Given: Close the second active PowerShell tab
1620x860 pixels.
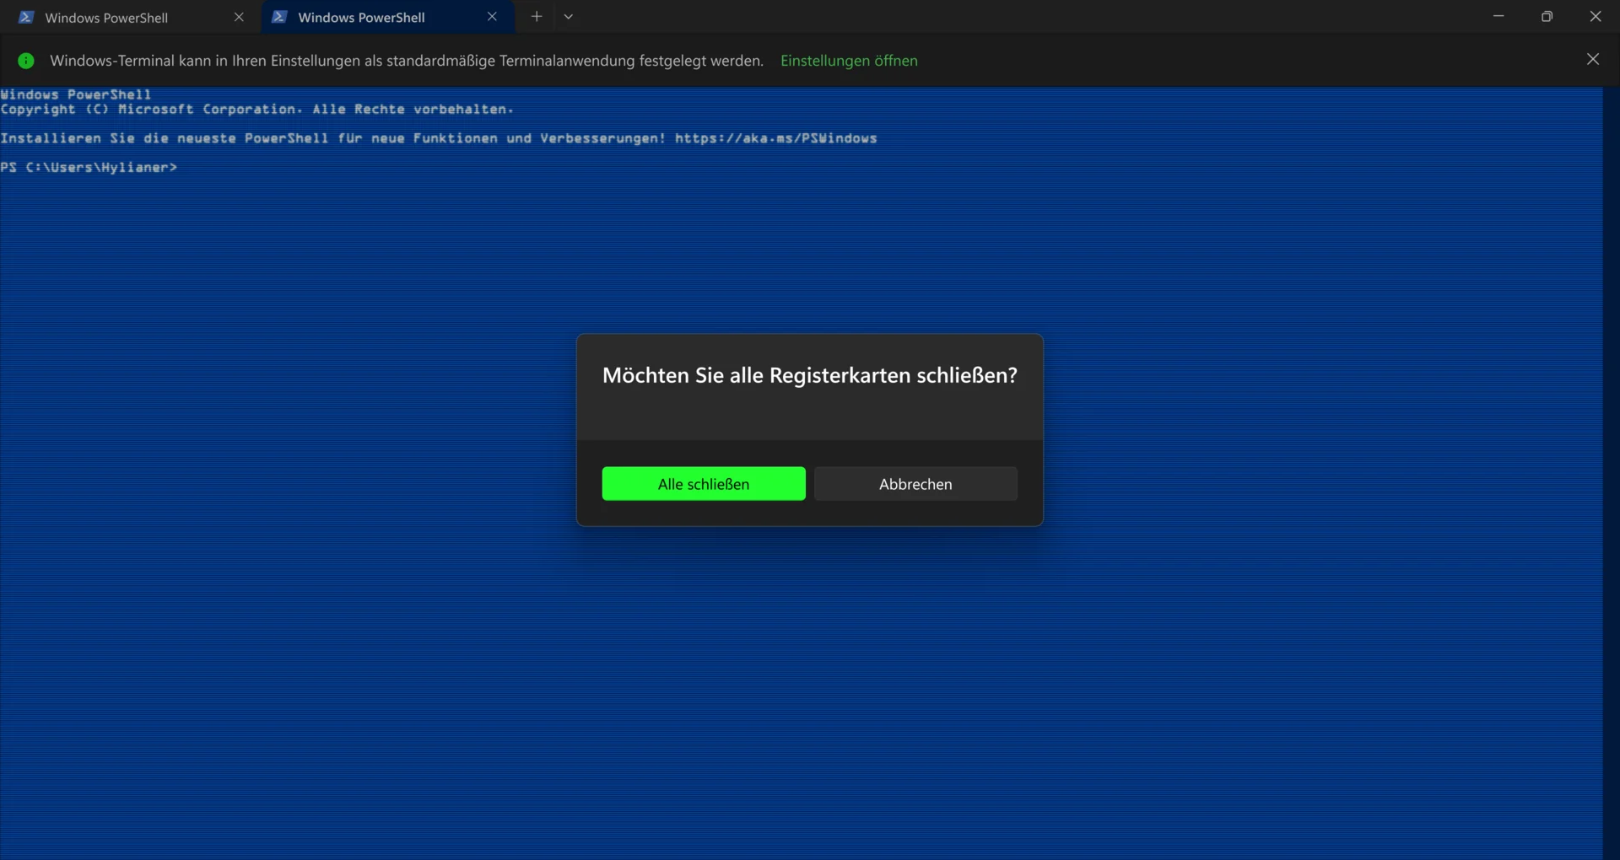Looking at the screenshot, I should tap(492, 17).
